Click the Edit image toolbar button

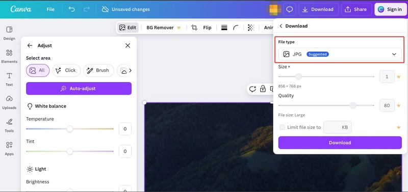[x=128, y=28]
